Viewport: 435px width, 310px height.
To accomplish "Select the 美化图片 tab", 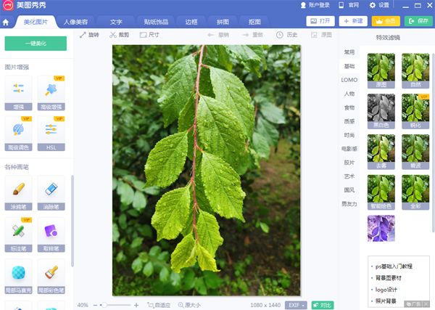I will 36,23.
